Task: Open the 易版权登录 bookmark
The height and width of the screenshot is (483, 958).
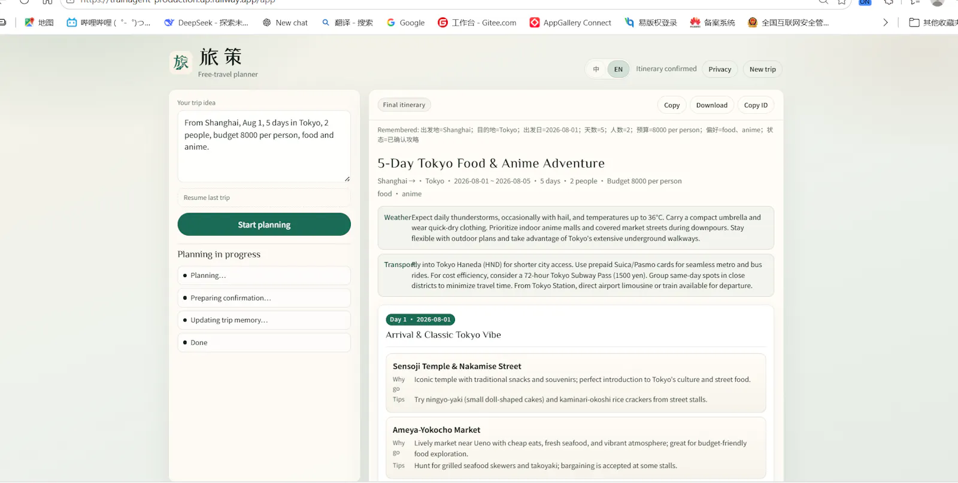Action: [x=650, y=23]
